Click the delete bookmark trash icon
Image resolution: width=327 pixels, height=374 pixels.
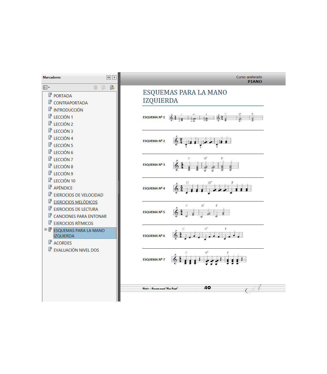coord(95,88)
